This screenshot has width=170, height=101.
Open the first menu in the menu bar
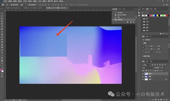pyautogui.click(x=5, y=1)
